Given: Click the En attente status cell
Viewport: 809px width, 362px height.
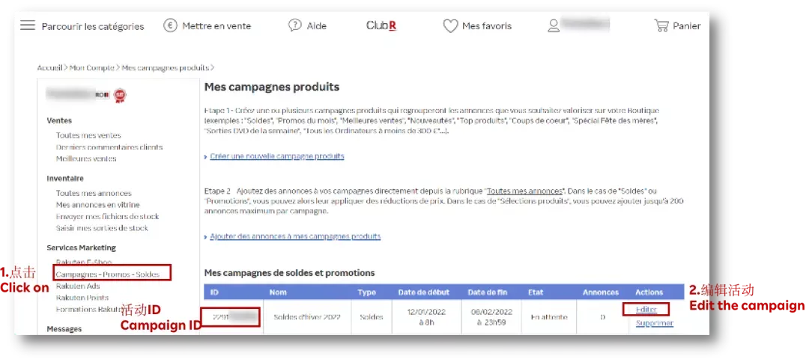Looking at the screenshot, I should click(x=549, y=317).
